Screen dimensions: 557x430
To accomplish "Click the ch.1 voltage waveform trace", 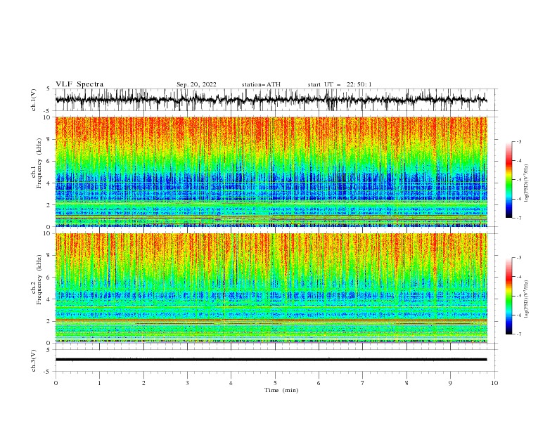I will 271,100.
